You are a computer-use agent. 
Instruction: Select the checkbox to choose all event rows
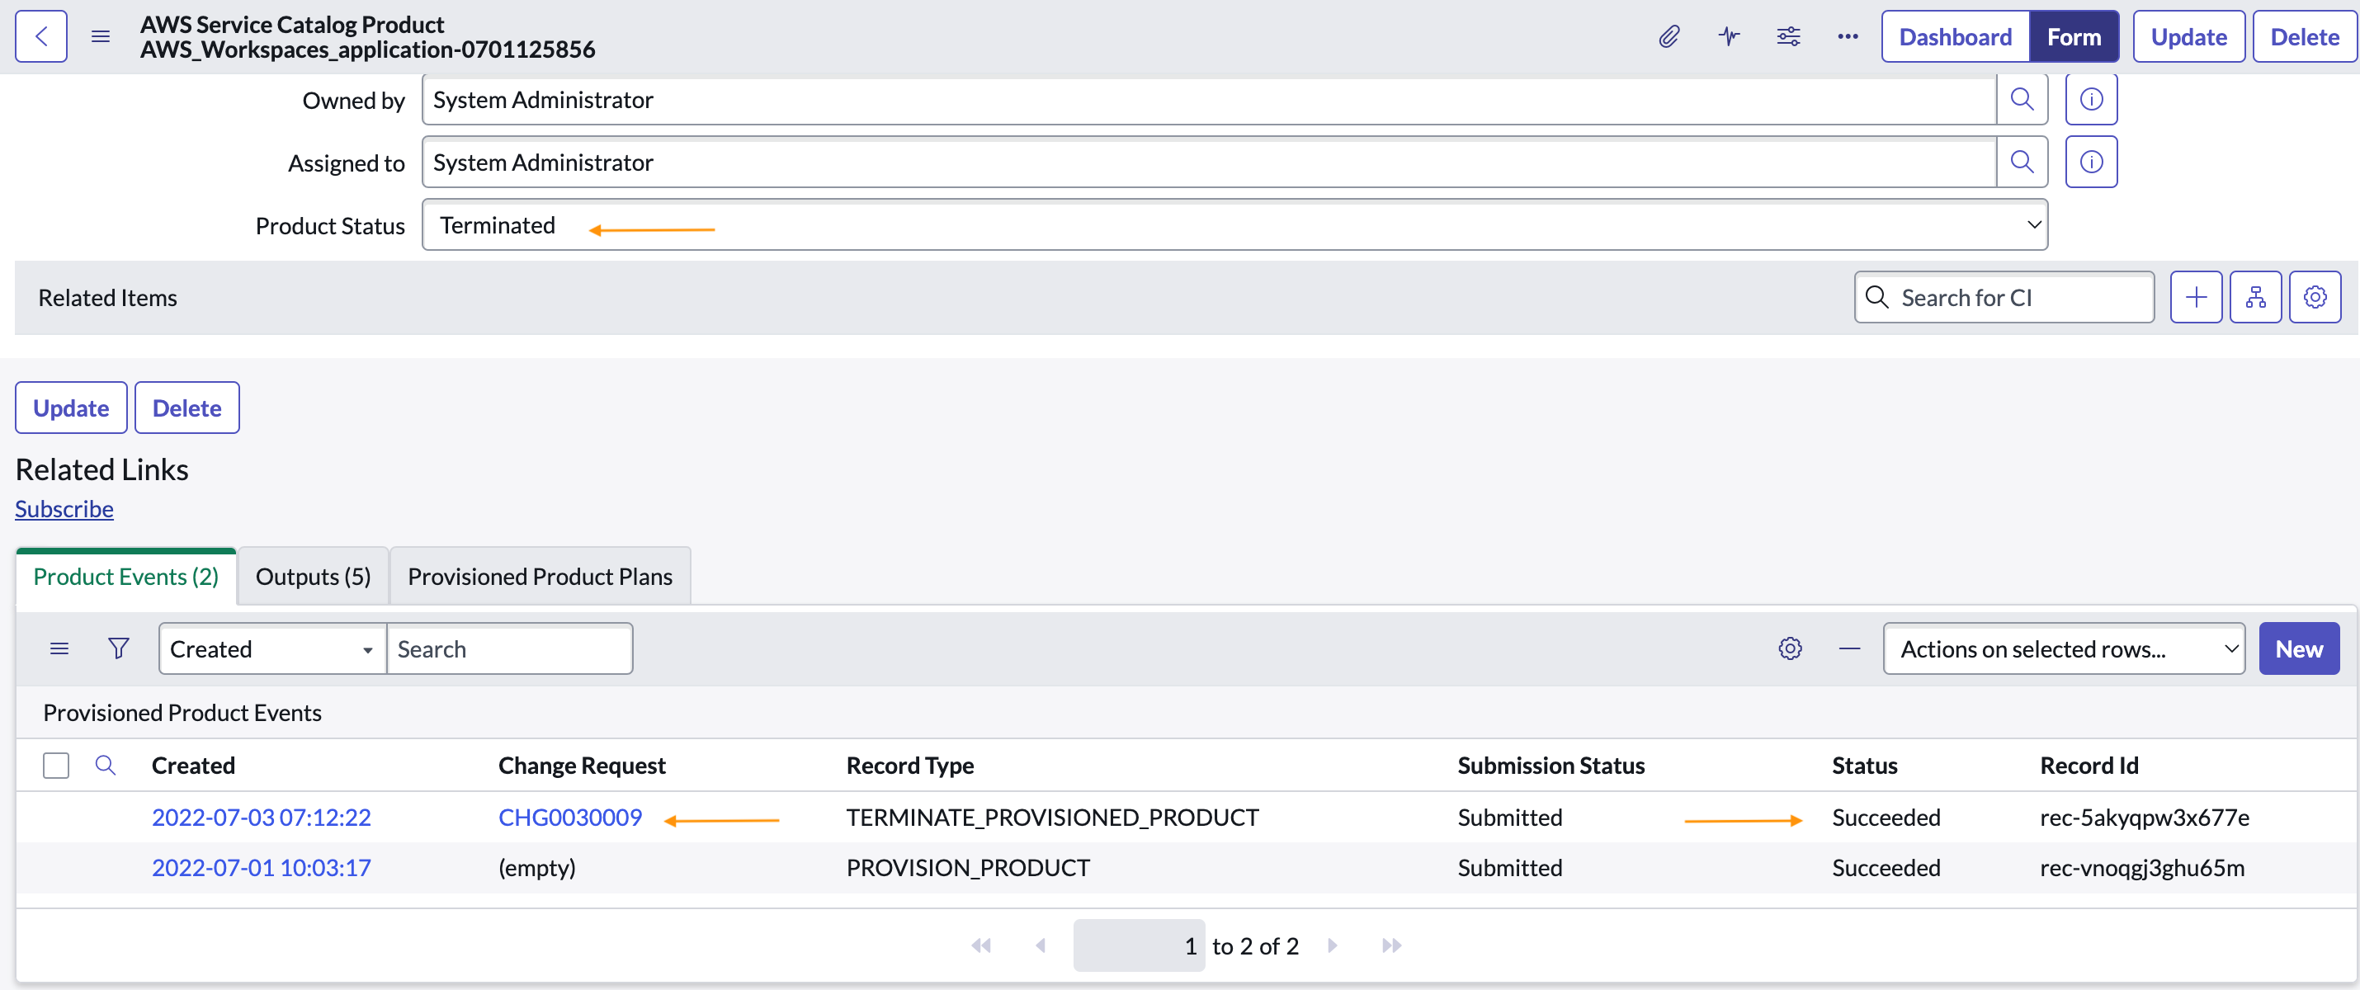coord(56,765)
